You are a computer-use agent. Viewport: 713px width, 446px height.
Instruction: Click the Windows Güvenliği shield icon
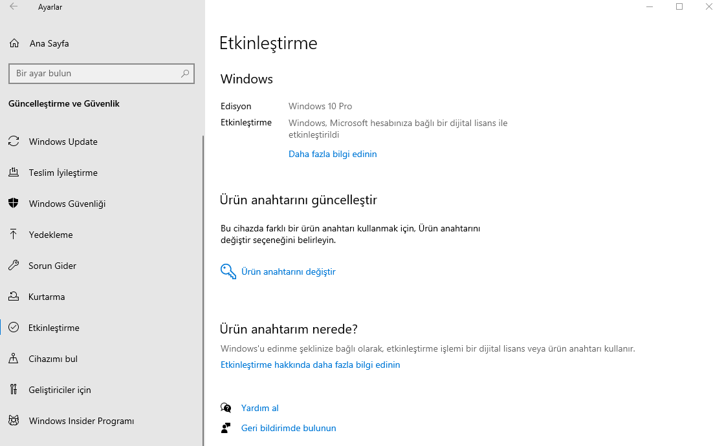pos(14,204)
